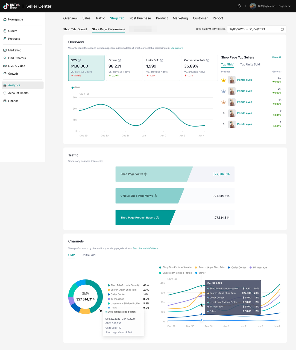Click the Shop Page Product Buyers info icon
This screenshot has width=296, height=350.
(x=157, y=218)
